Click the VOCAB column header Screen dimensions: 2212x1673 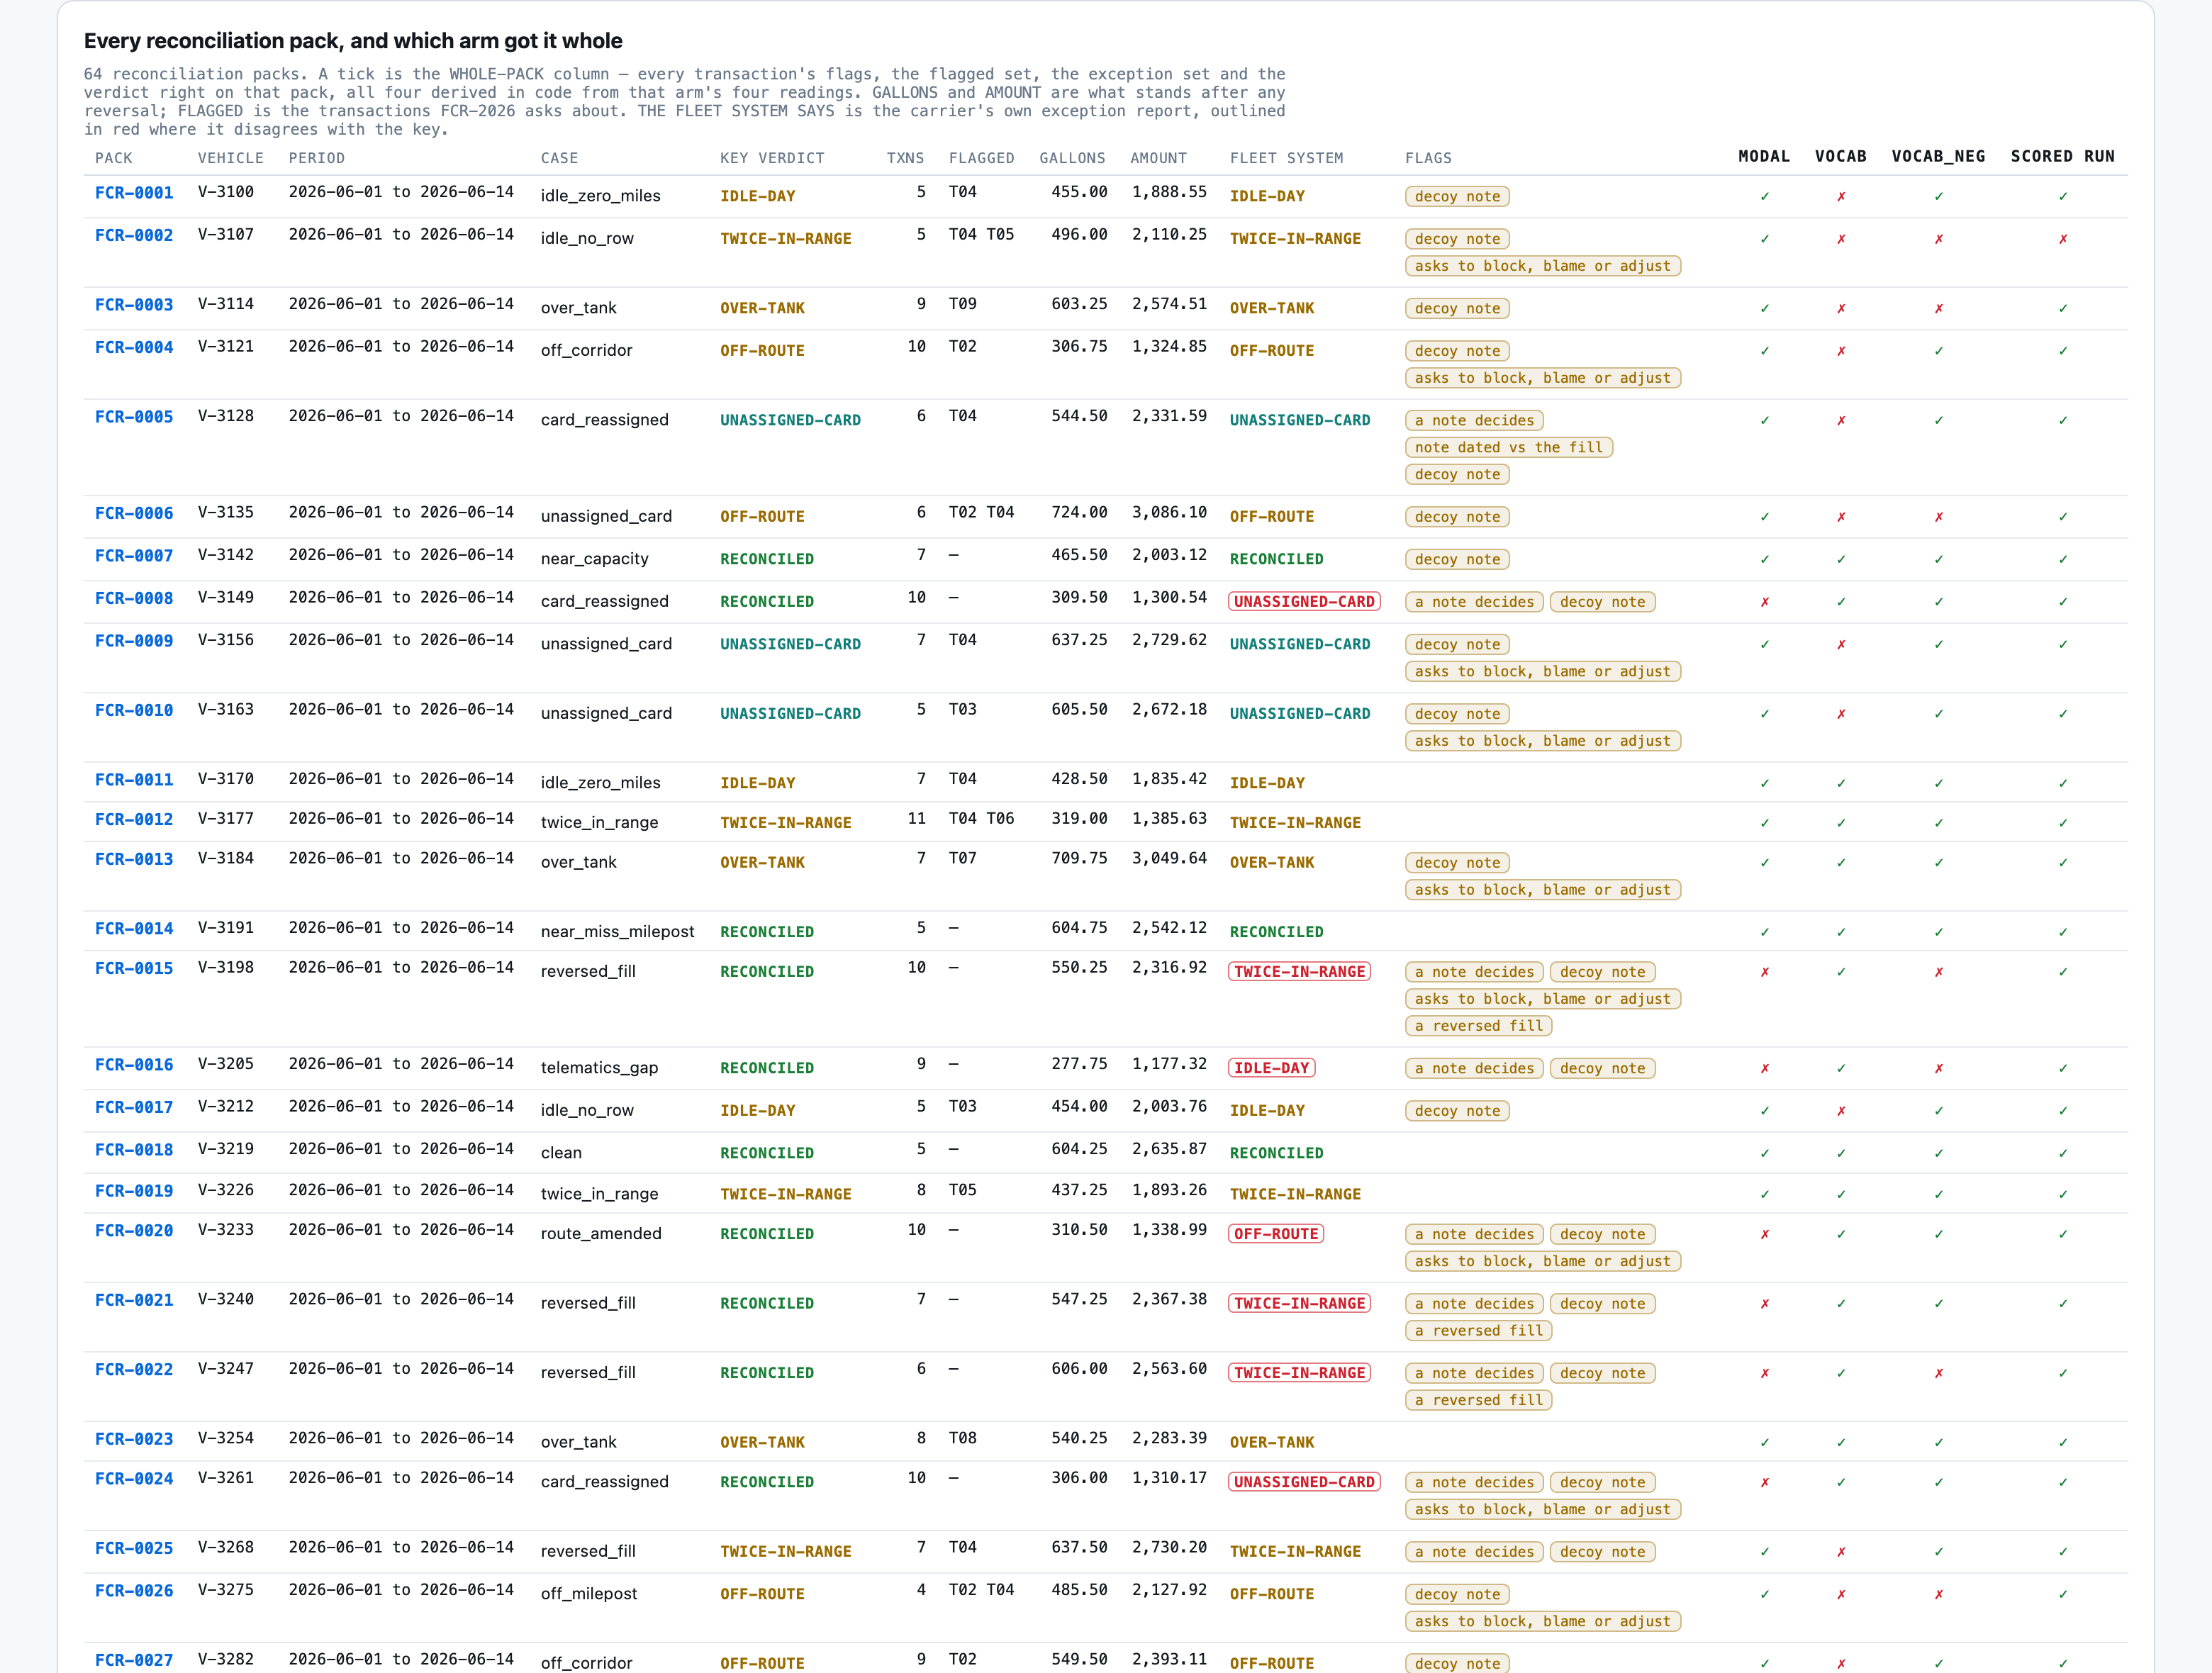[1841, 156]
